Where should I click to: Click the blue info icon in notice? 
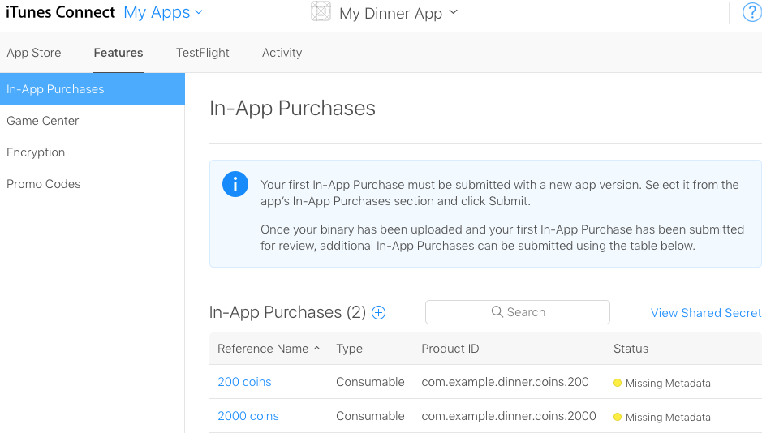(235, 185)
